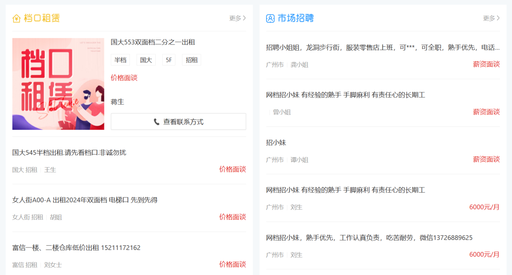Click the 市场招聘 section heading
The height and width of the screenshot is (275, 512).
(x=296, y=18)
